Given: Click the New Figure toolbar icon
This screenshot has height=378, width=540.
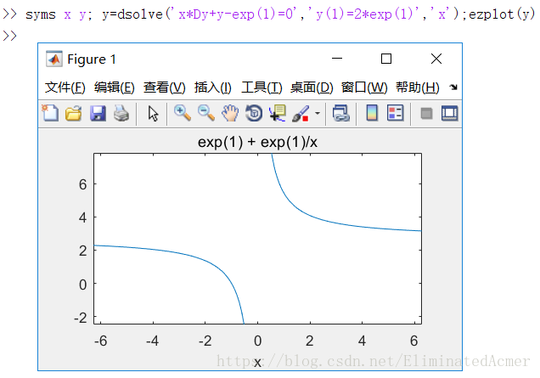Looking at the screenshot, I should 50,113.
